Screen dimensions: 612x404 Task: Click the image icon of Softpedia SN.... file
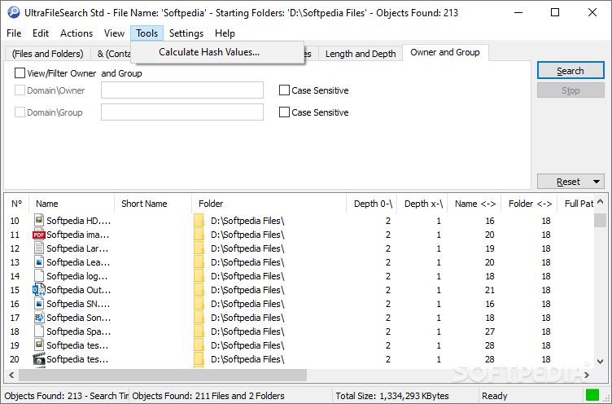click(x=38, y=303)
